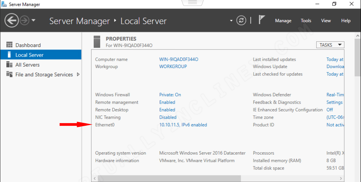This screenshot has height=182, width=361.
Task: Open the Tools menu
Action: [306, 21]
